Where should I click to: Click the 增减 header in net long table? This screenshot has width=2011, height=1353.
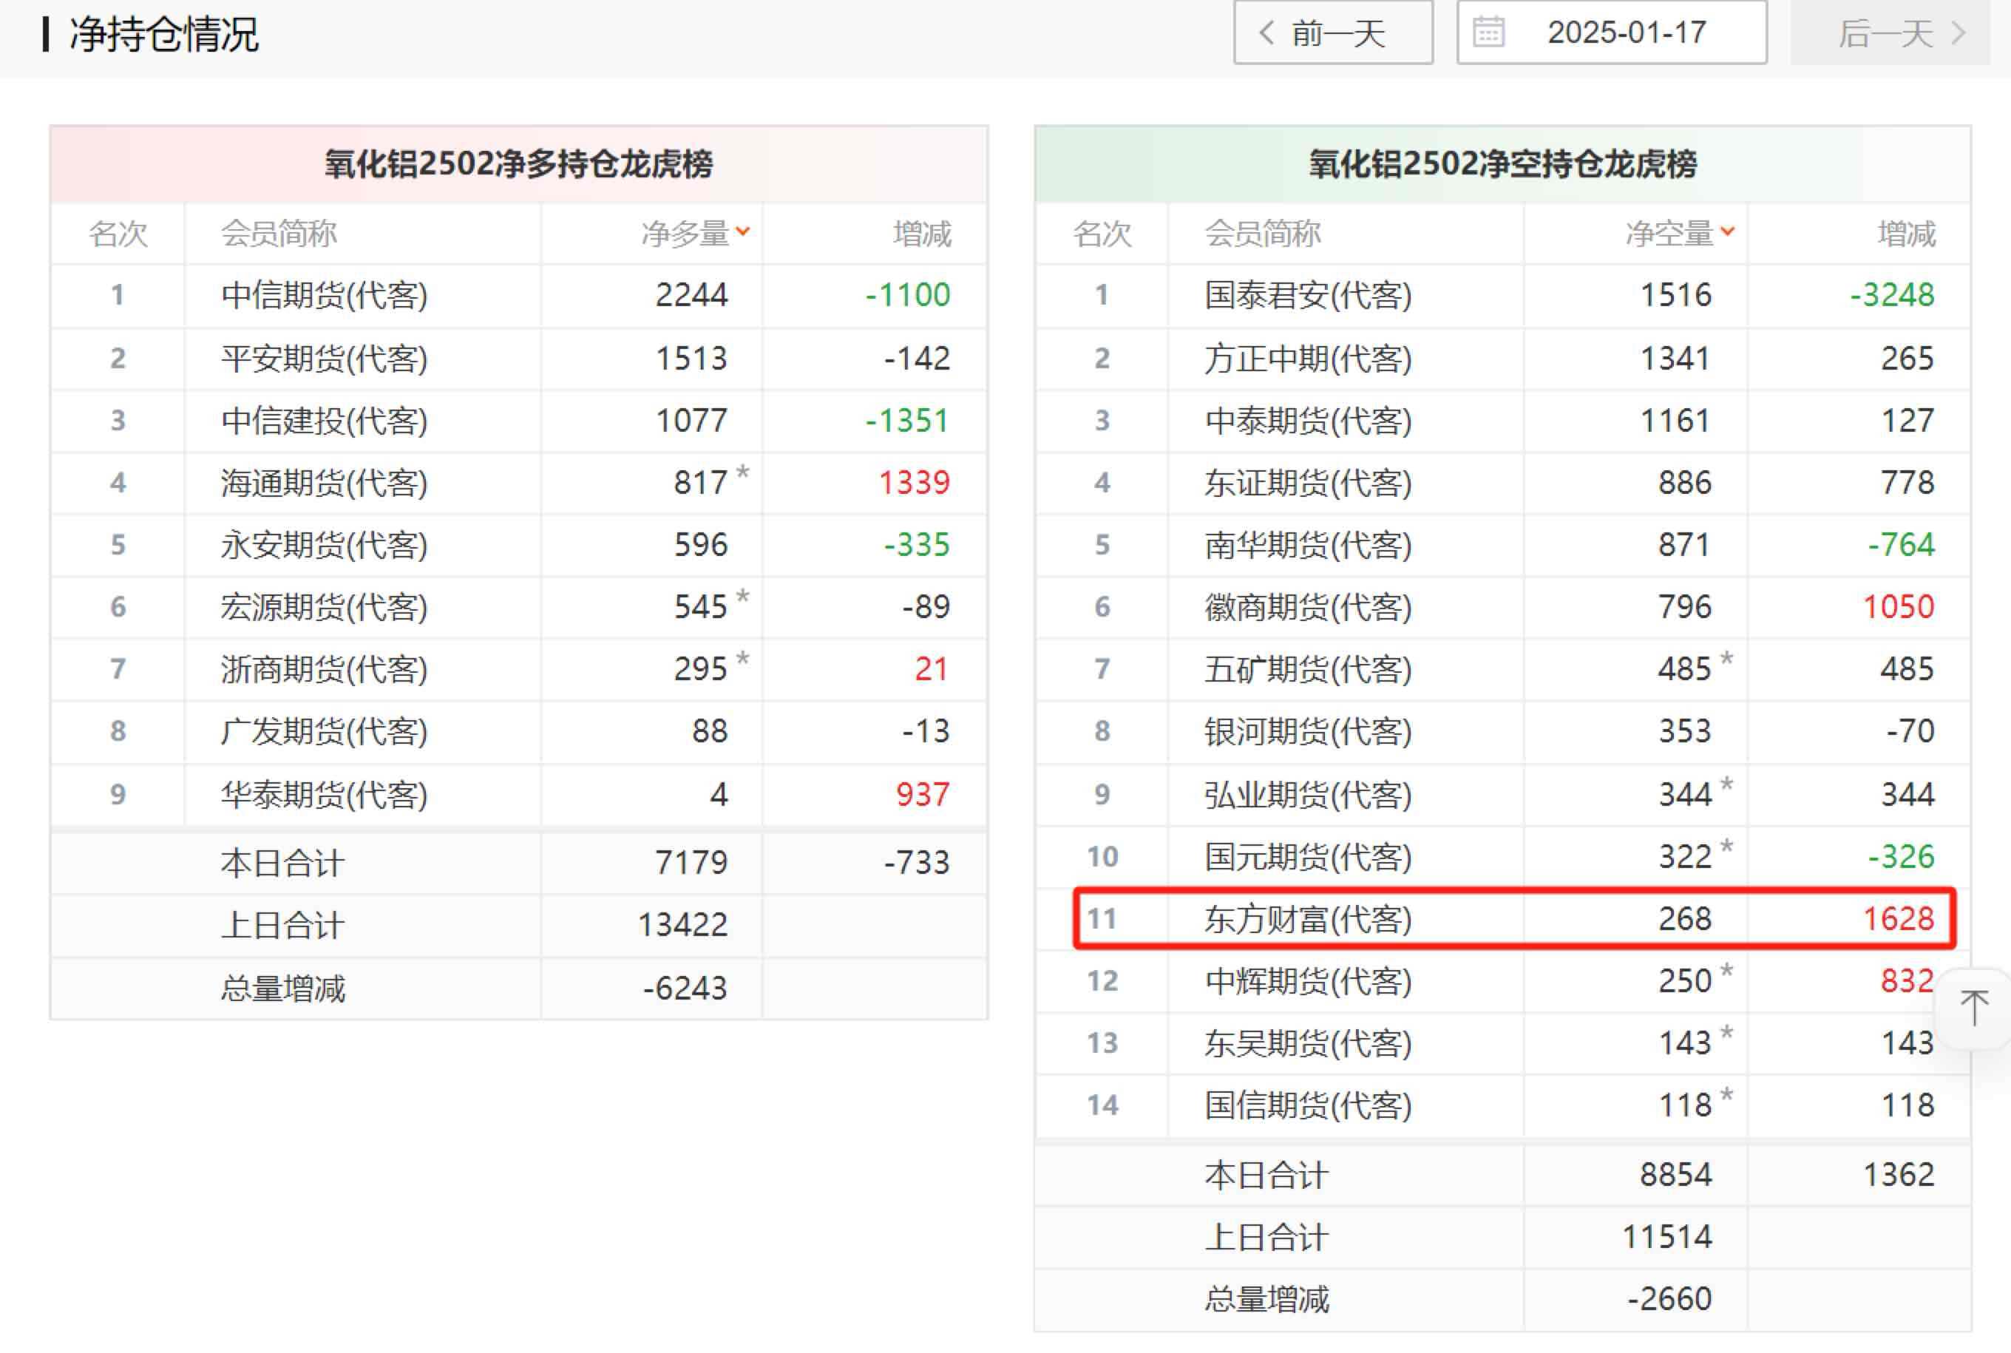point(921,234)
